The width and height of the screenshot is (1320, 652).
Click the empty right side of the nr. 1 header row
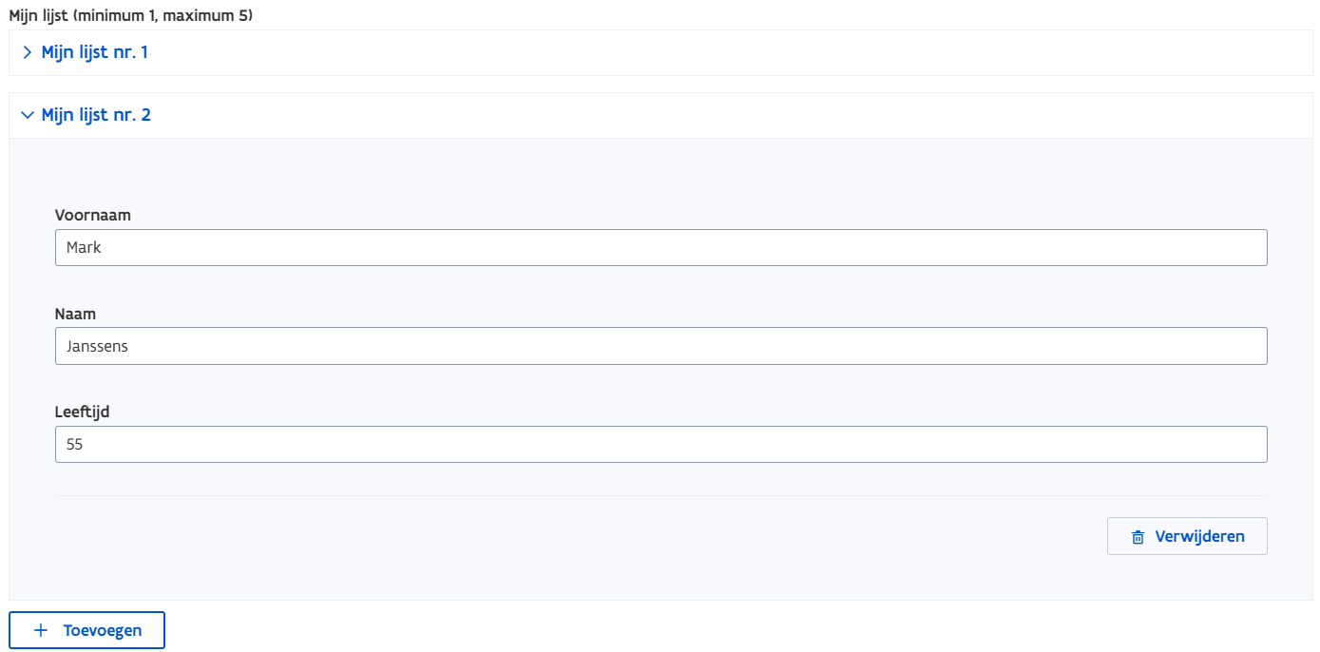(855, 52)
